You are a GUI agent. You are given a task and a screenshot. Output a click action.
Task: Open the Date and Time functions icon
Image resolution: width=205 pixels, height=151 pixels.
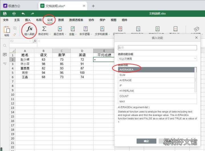point(120,29)
